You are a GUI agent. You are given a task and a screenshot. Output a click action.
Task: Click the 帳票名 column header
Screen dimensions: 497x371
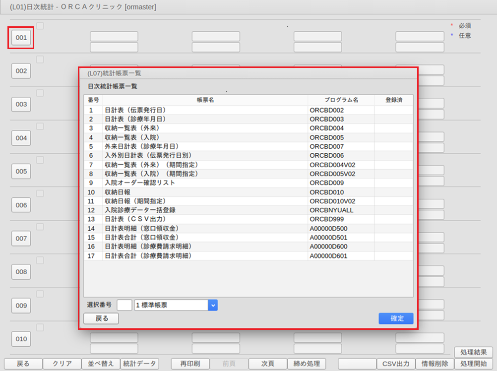coord(205,100)
